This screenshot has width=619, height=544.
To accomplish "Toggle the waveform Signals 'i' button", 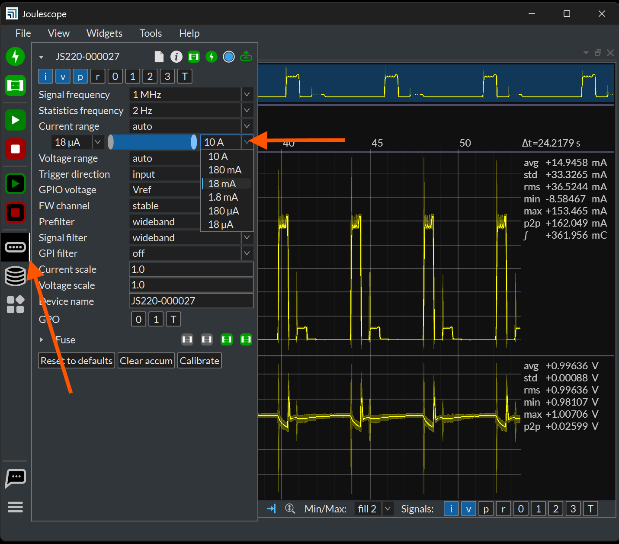I will [x=451, y=509].
